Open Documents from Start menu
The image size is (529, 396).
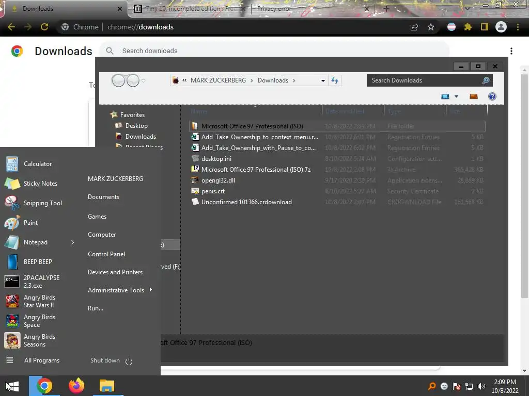[x=103, y=197]
